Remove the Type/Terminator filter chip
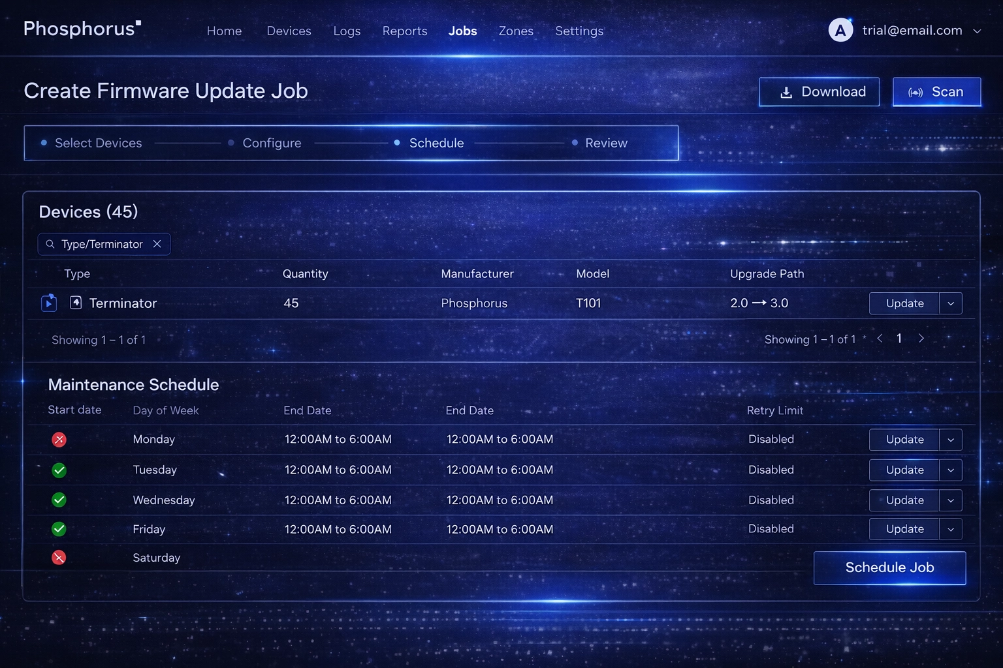The width and height of the screenshot is (1003, 668). click(157, 244)
